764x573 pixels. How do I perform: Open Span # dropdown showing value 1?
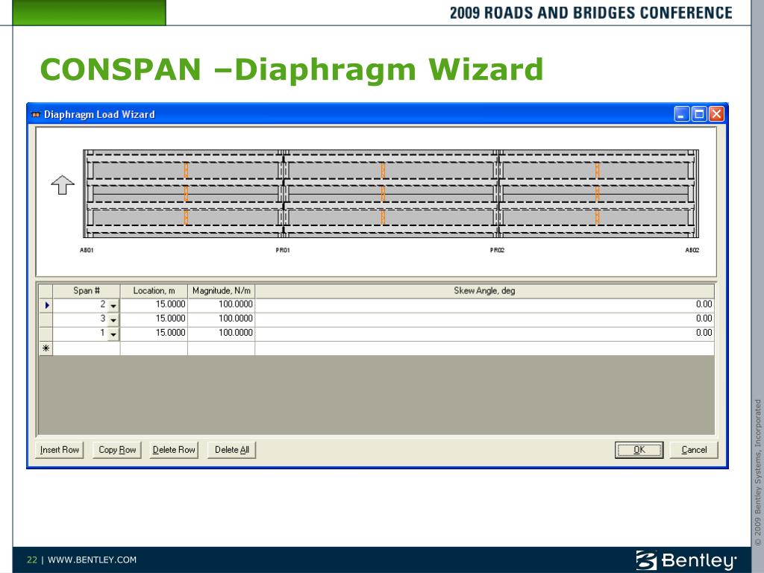click(x=113, y=334)
